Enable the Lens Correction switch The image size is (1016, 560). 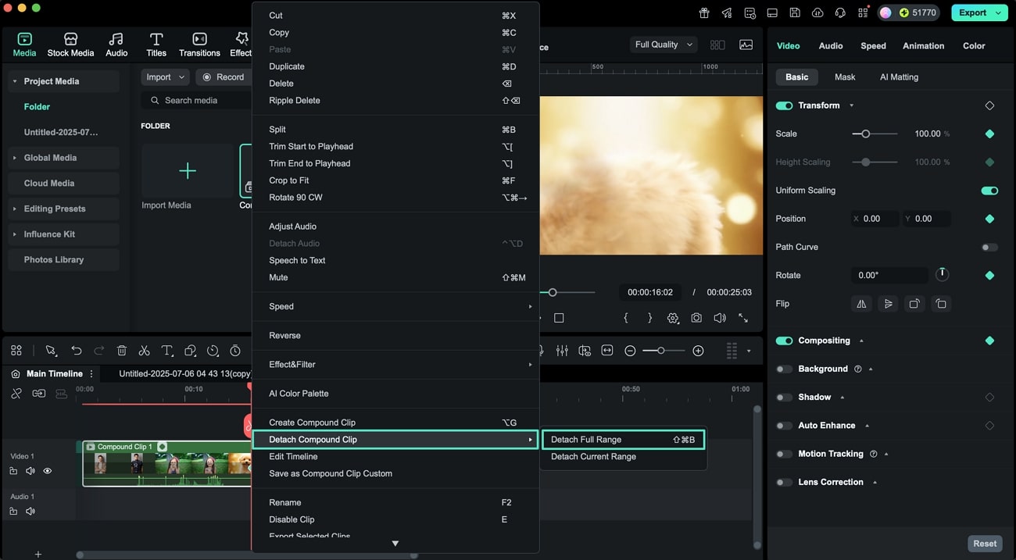coord(784,482)
